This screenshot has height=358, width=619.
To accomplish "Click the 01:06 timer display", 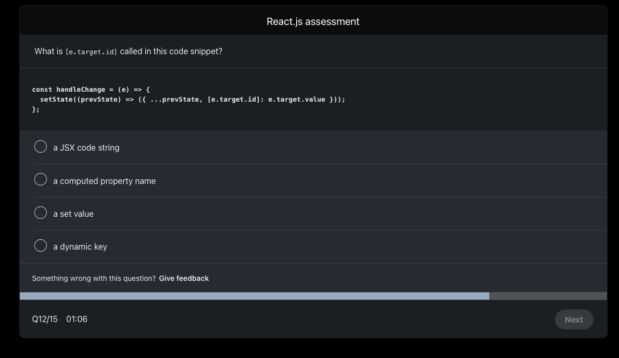I will 77,319.
